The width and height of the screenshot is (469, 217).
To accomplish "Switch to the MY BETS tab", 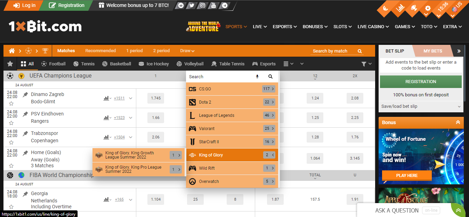I will pyautogui.click(x=432, y=51).
